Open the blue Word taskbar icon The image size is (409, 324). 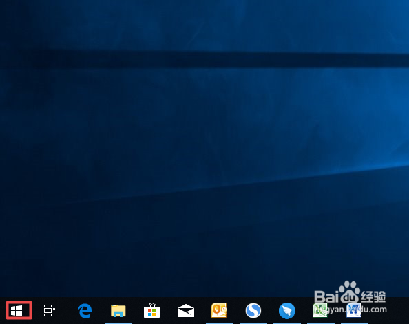coord(354,310)
